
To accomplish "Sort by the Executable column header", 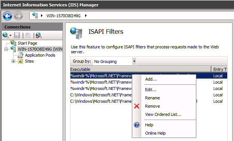I will pos(141,69).
